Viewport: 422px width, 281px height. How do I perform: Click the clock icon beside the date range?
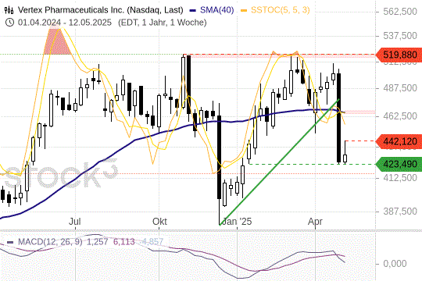[9, 23]
